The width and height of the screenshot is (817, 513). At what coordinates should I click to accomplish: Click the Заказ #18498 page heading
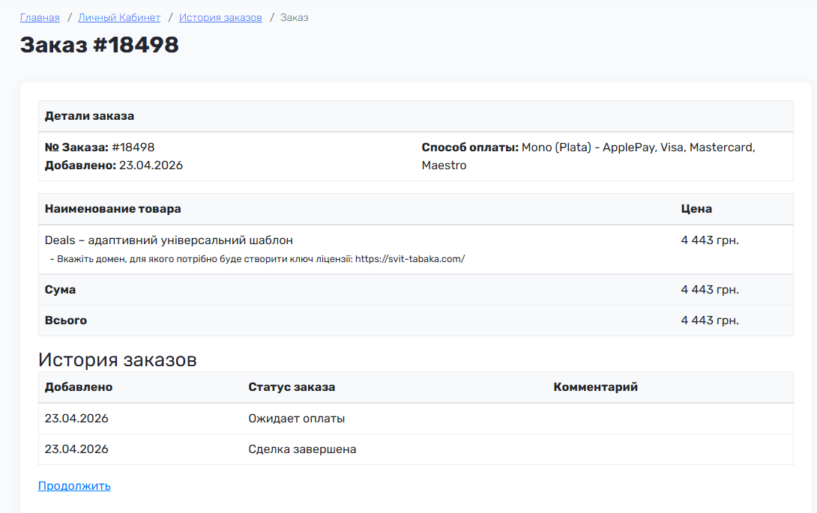tap(100, 45)
